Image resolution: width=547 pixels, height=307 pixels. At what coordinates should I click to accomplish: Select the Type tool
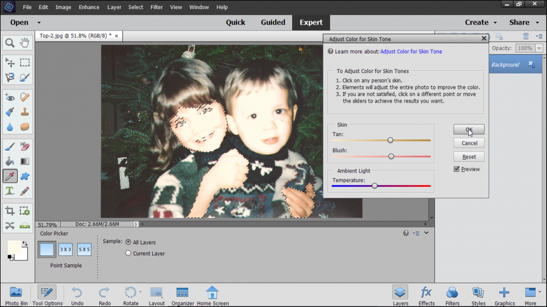[10, 191]
